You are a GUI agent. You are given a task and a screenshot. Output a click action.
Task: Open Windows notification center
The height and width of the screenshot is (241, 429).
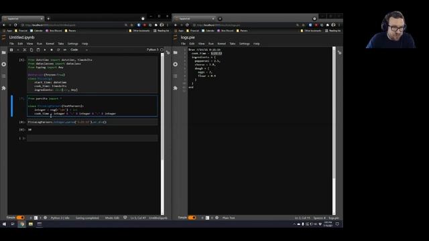tap(337, 224)
